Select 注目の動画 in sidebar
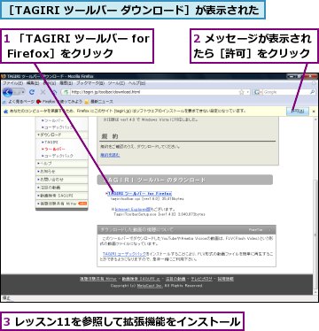The image size is (319, 331). (x=62, y=188)
